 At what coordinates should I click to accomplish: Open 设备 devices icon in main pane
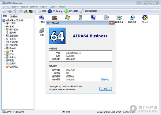tap(42, 32)
